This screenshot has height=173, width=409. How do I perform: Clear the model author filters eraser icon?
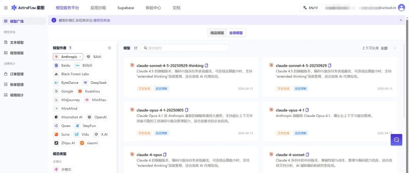[x=109, y=48]
